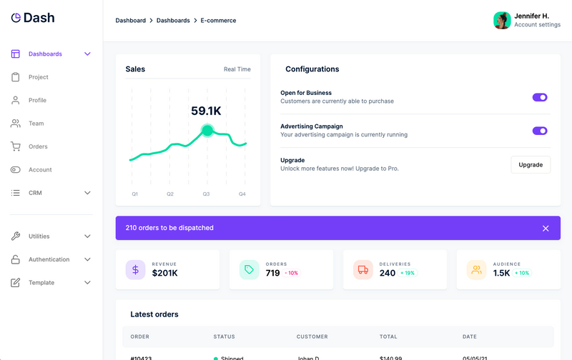Go to Dashboard breadcrumb link
The height and width of the screenshot is (360, 572).
131,21
